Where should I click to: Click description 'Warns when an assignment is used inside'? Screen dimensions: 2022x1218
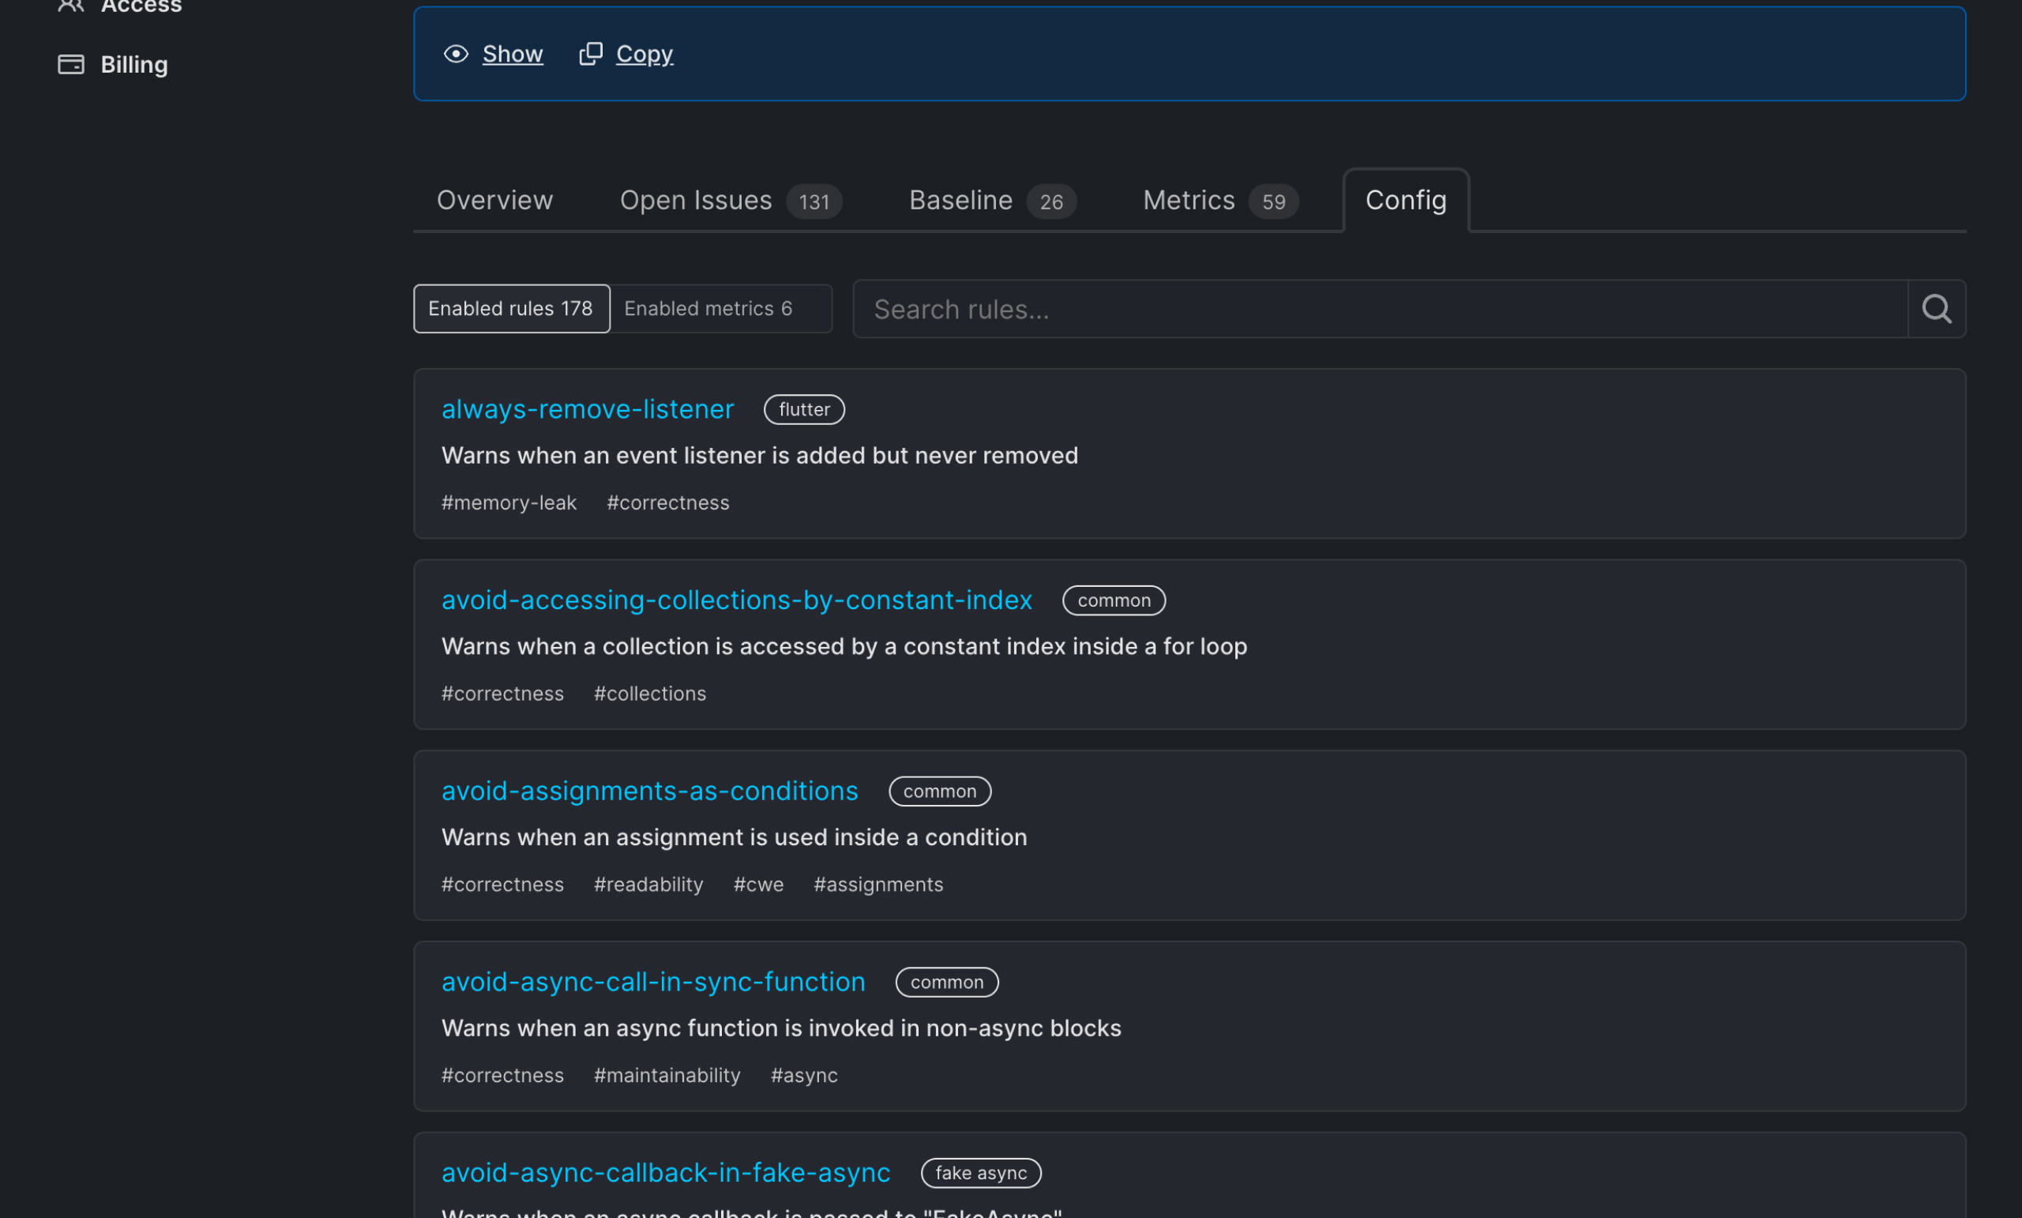735,837
